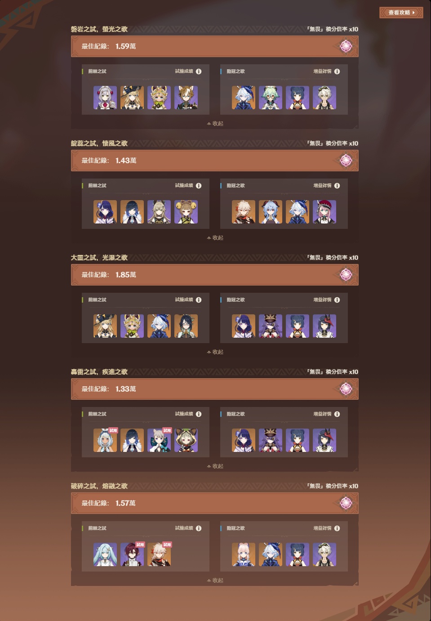This screenshot has width=431, height=621.
Task: Click 試煉成績 label in 轟雷之試 section
Action: 184,414
